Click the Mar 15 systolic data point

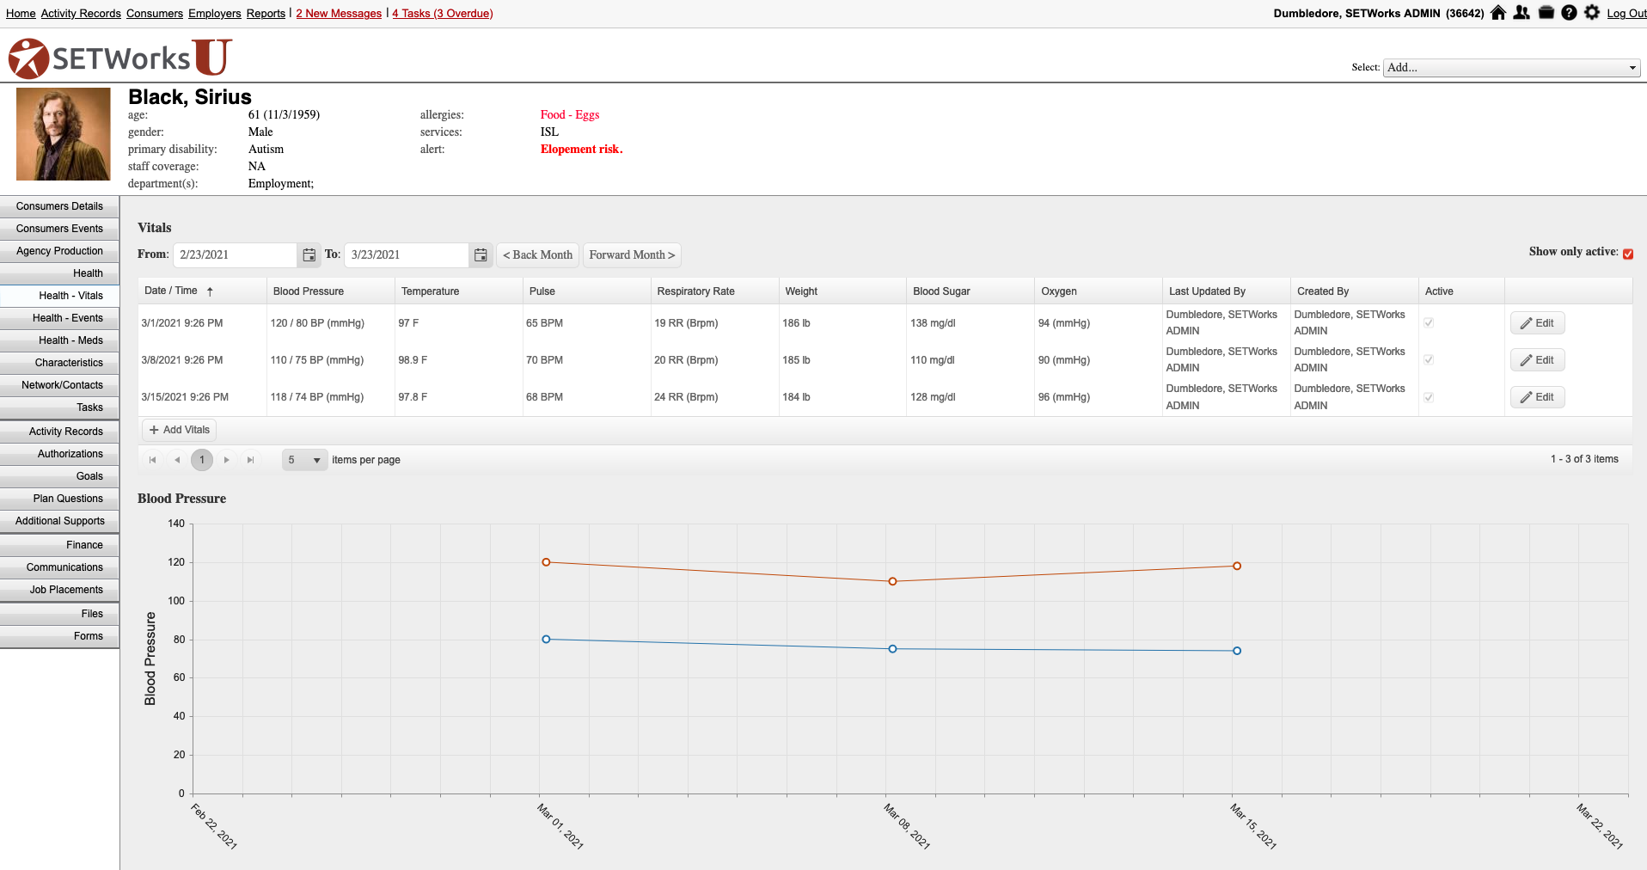1237,566
